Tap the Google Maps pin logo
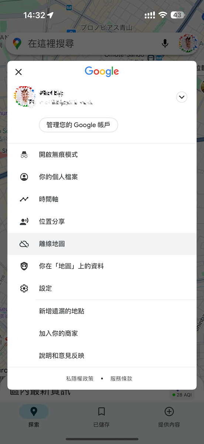Viewport: 204px width, 444px height. [17, 44]
